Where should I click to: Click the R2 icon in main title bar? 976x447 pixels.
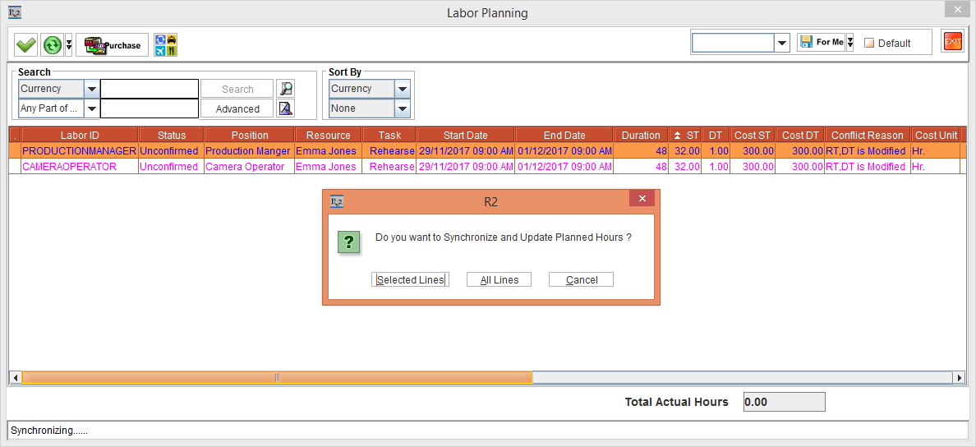[14, 12]
